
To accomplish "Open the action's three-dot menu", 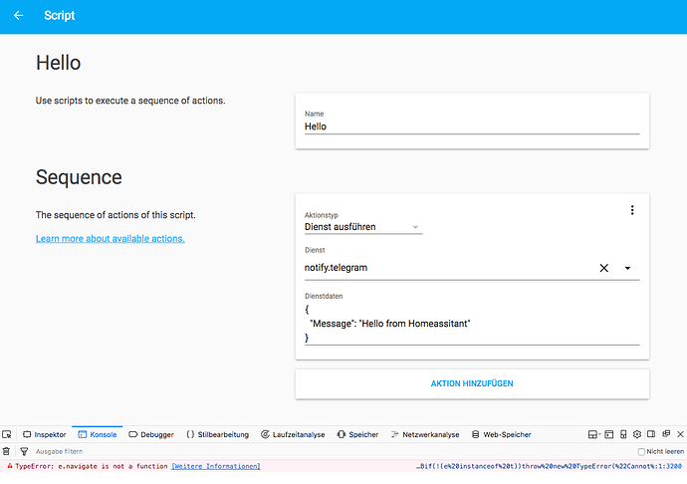I will (x=631, y=210).
